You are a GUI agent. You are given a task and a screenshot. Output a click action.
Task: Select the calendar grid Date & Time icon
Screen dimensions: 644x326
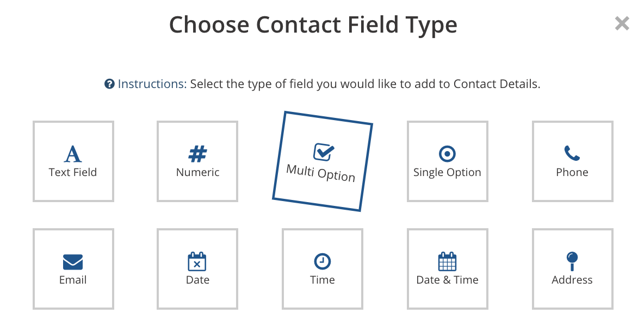click(x=447, y=262)
